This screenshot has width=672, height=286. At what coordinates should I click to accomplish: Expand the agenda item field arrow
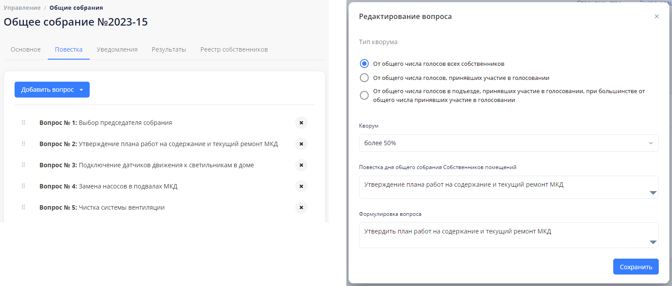point(653,193)
